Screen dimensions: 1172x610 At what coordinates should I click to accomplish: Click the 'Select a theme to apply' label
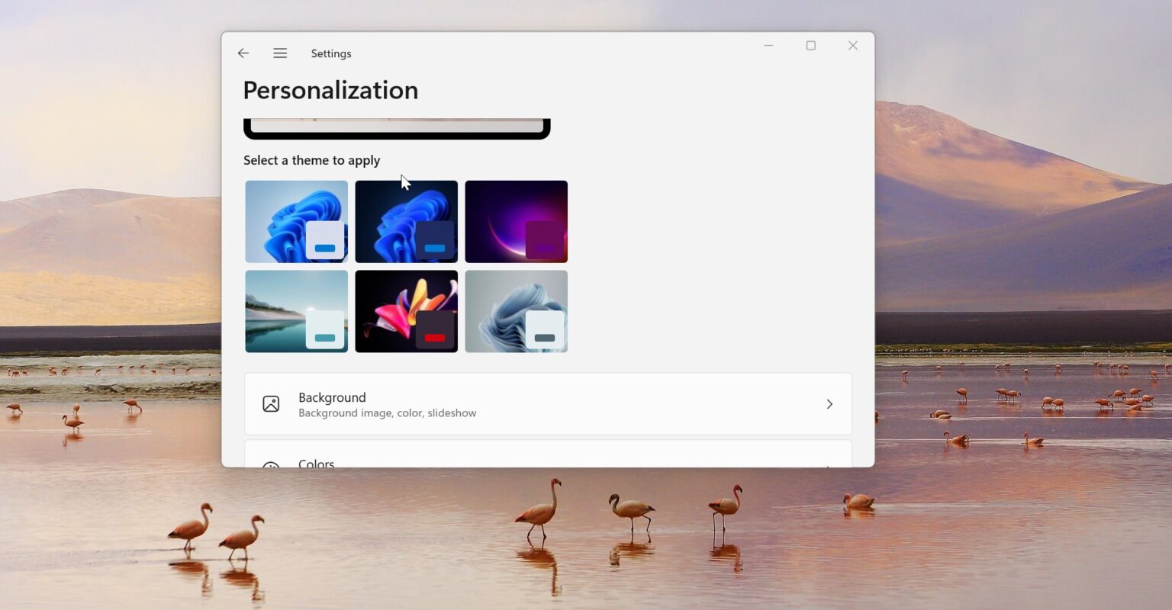point(311,160)
